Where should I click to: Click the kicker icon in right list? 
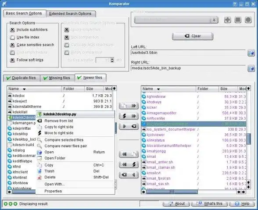coord(144,107)
